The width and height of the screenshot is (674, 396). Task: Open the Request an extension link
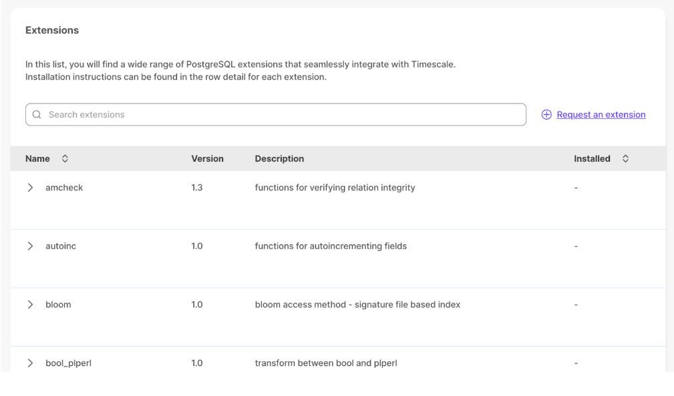[x=601, y=115]
